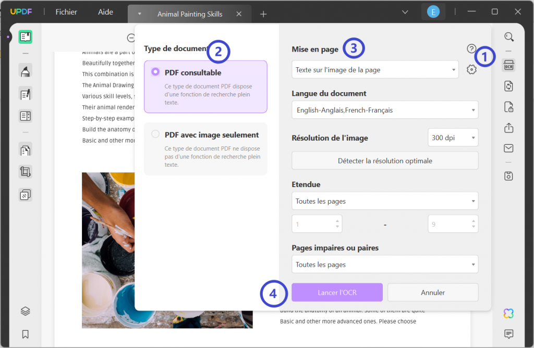Open the Crop Pages tool

(25, 172)
